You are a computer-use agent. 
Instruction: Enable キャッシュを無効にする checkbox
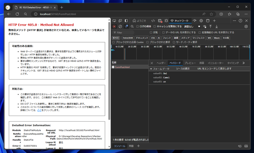[x=154, y=26]
